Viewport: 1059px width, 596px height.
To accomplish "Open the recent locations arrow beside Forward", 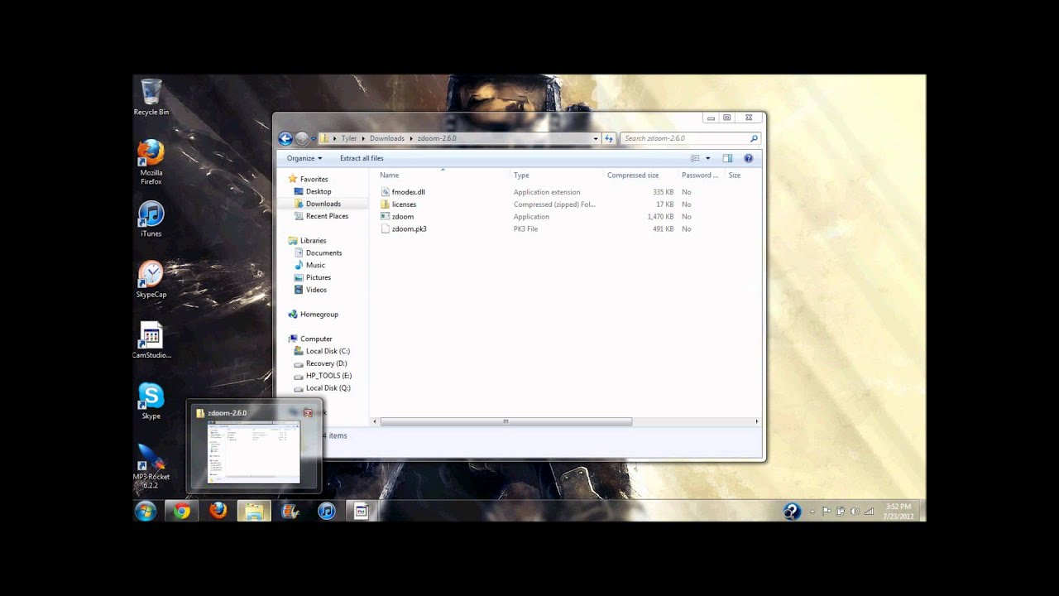I will click(314, 139).
